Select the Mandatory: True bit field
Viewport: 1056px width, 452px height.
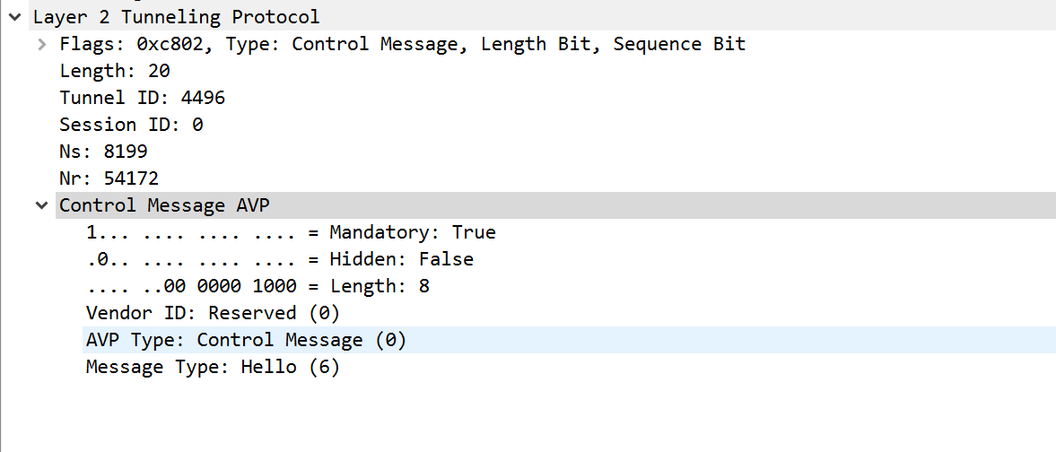[x=291, y=232]
